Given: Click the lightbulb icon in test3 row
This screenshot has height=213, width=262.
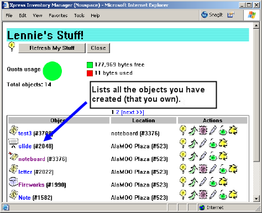Looking at the screenshot, I should tap(183, 130).
